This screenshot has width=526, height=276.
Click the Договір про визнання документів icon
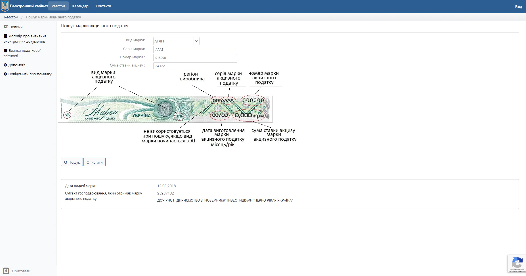point(5,36)
